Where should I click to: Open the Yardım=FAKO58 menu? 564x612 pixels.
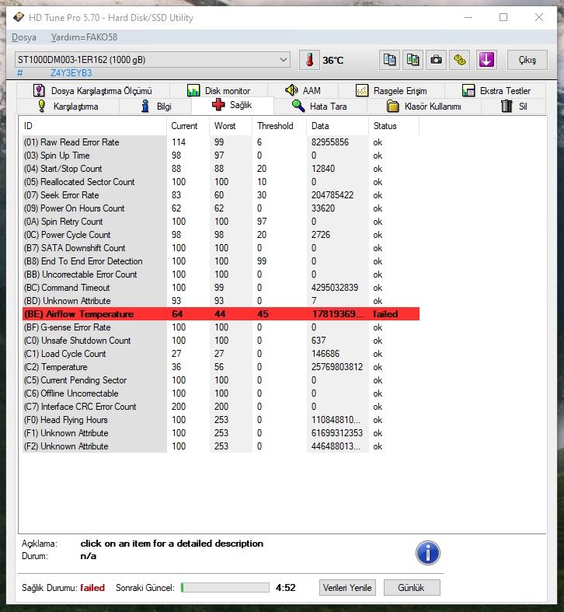point(84,37)
